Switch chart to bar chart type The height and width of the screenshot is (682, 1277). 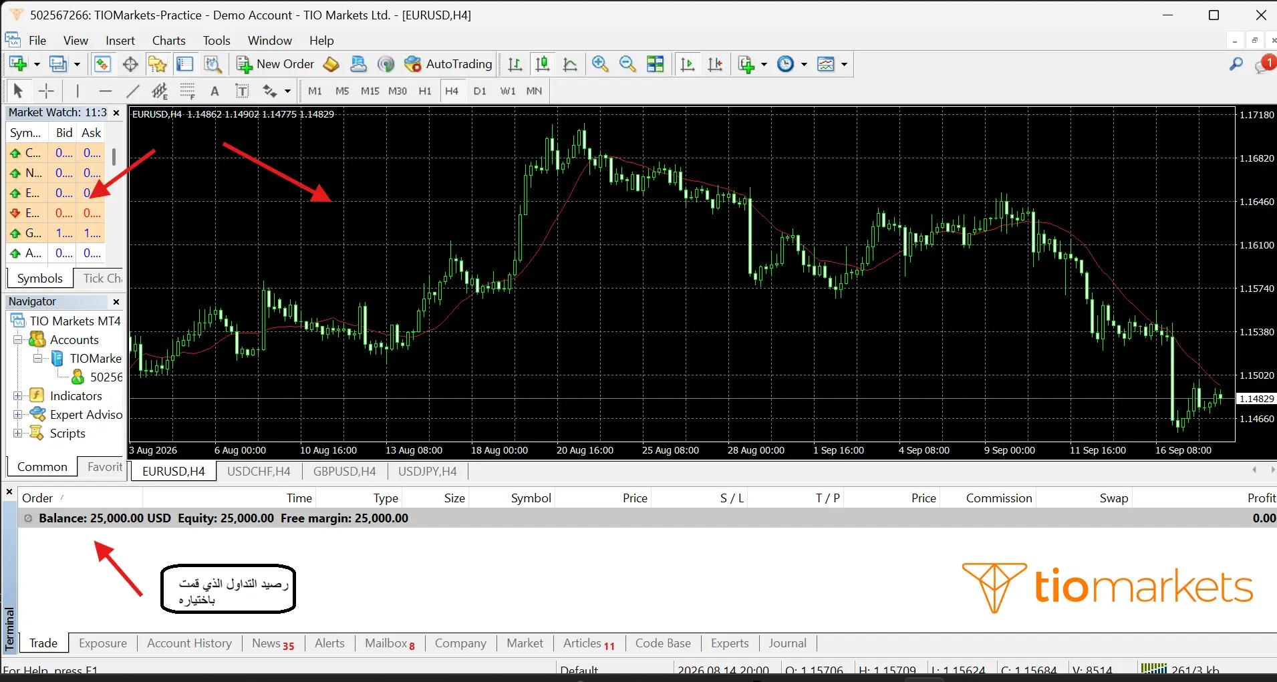pos(515,64)
